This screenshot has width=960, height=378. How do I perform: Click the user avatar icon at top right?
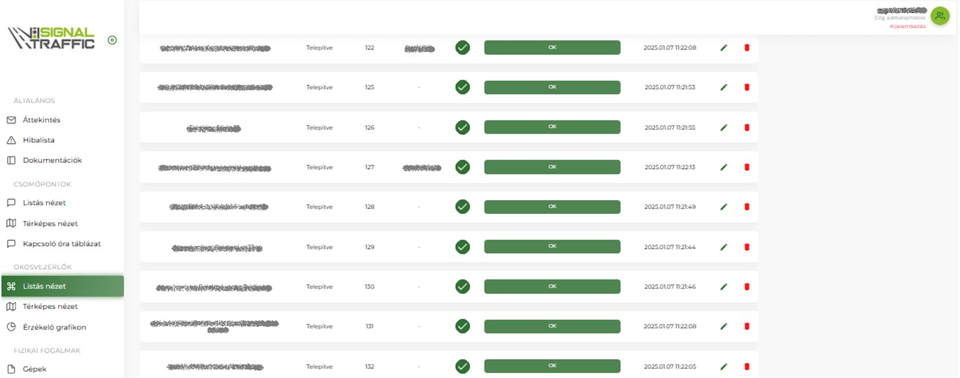940,16
